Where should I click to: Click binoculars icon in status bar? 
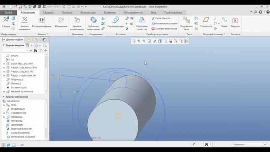[x=206, y=144]
